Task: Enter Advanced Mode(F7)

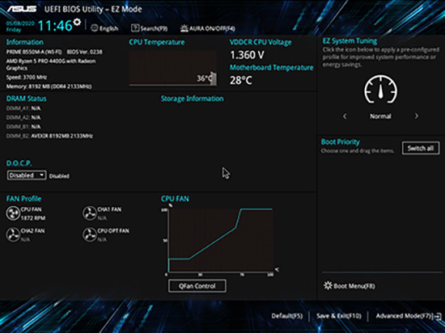Action: 405,316
